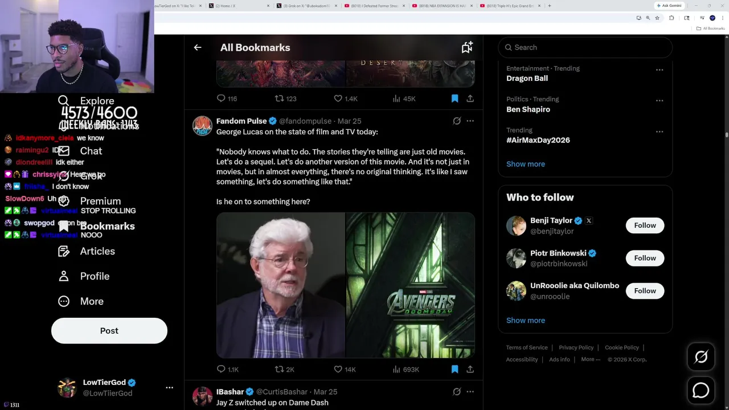The width and height of the screenshot is (729, 410).
Task: Click the Post button
Action: (x=109, y=331)
